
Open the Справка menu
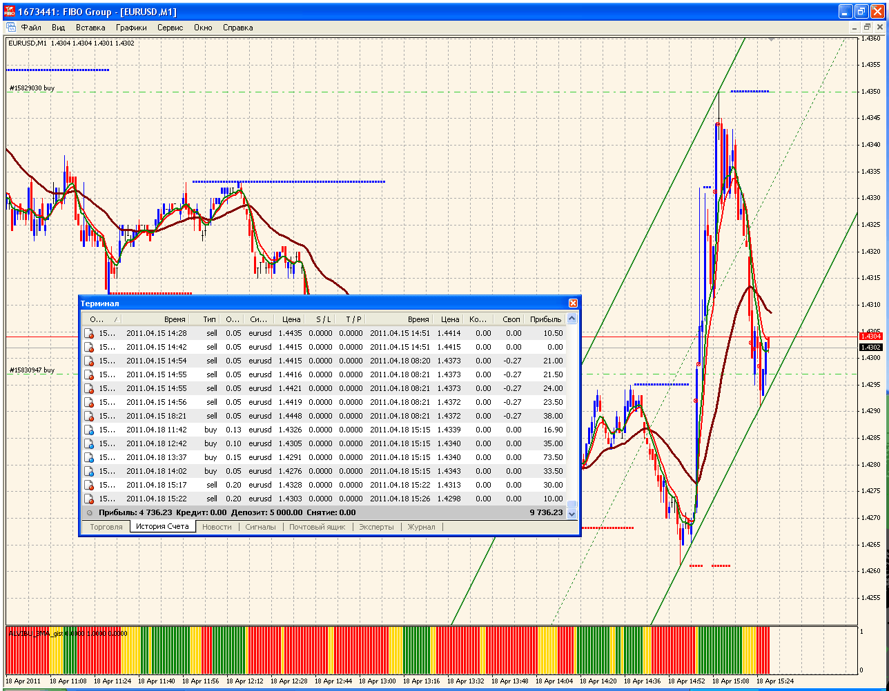[237, 28]
